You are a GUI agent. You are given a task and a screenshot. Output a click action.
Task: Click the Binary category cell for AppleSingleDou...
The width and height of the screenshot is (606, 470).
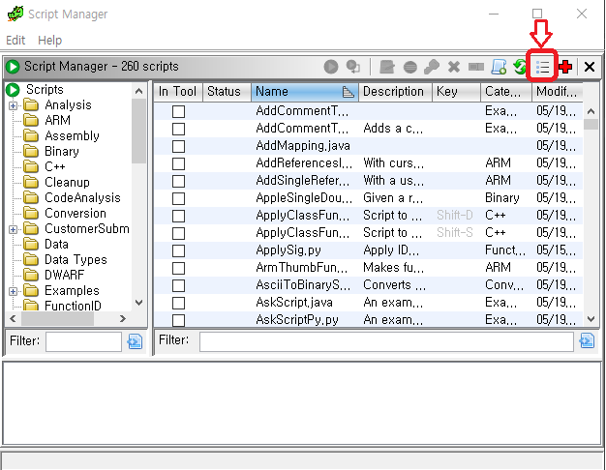tap(502, 197)
